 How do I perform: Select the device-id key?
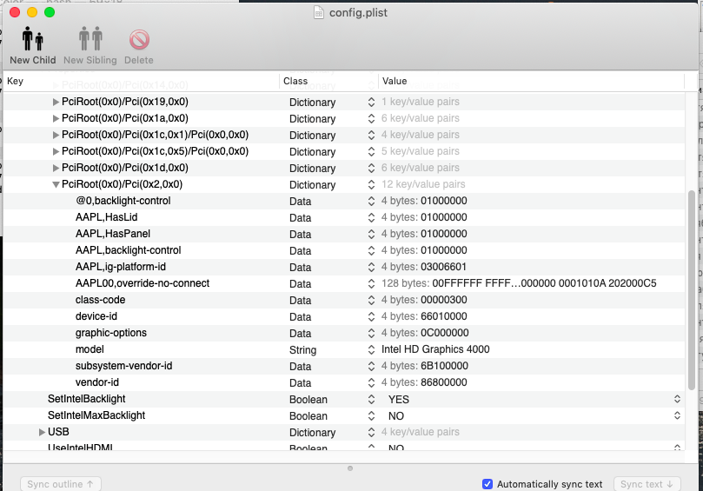(96, 316)
